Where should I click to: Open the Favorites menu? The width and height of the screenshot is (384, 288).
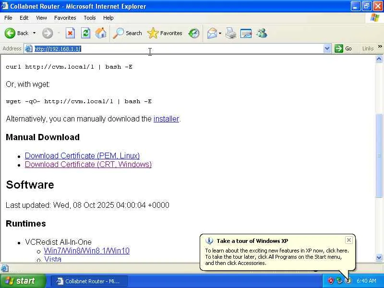point(65,18)
